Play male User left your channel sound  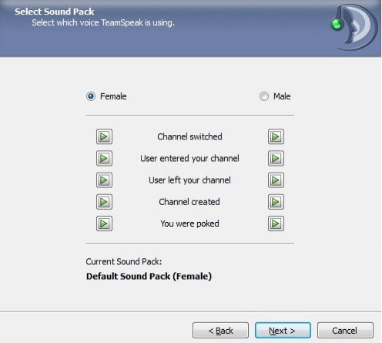[x=276, y=180]
